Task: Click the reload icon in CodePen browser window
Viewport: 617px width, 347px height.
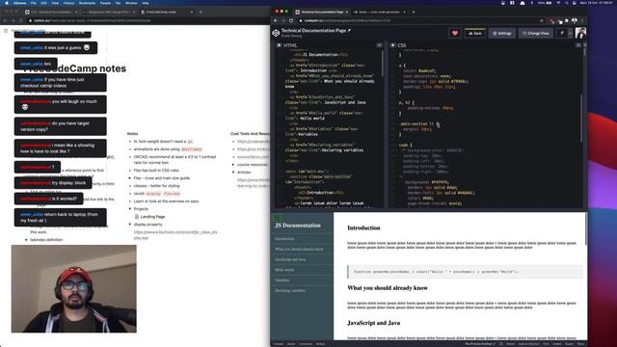Action: tap(291, 20)
